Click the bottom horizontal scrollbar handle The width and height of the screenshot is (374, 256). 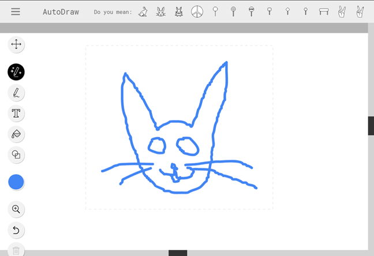[x=178, y=253]
